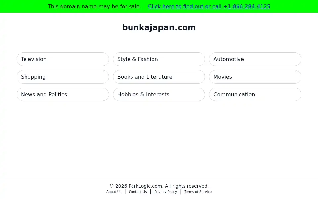318x199 pixels.
Task: Go to the Shopping category
Action: (x=63, y=77)
